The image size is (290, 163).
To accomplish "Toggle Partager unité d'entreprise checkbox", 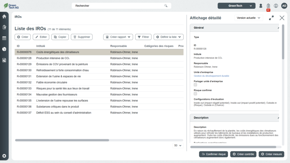I will [x=195, y=85].
